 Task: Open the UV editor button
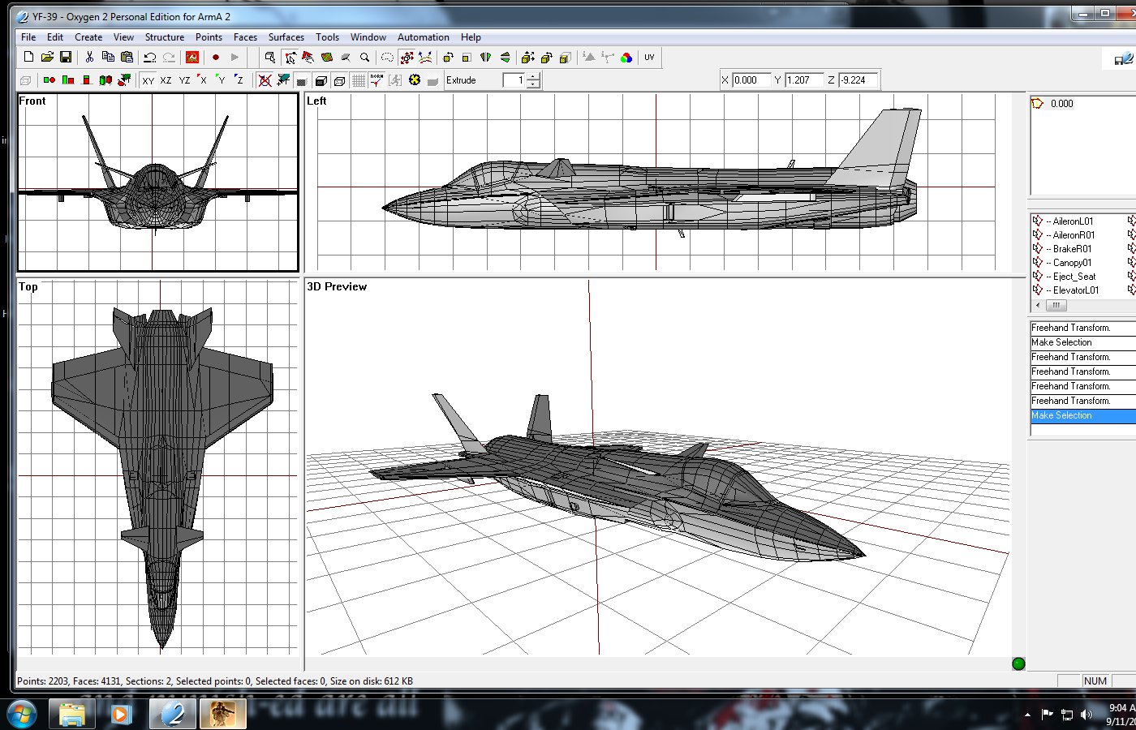click(649, 58)
